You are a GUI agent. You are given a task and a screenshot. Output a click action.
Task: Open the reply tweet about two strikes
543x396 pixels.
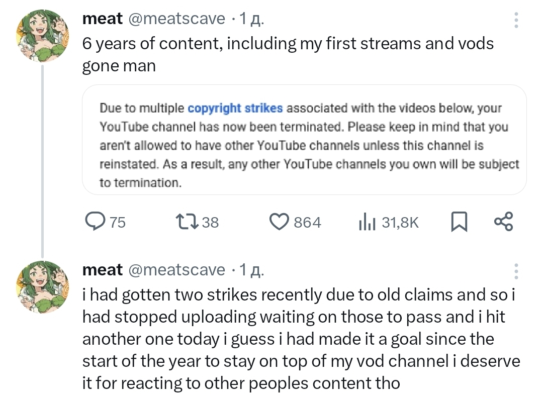(301, 339)
